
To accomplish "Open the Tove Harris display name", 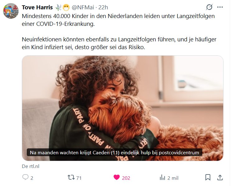I will coord(37,7).
